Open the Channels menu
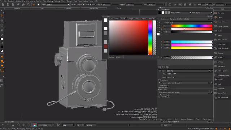 (x=25, y=1)
